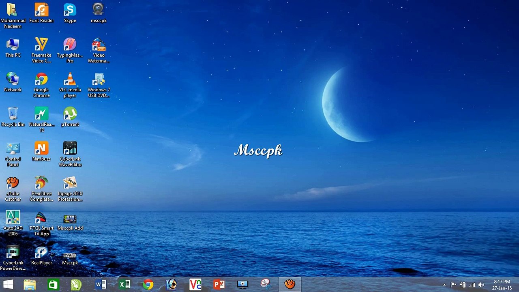Select the TypingMaster Pro shortcut
The width and height of the screenshot is (519, 292).
coord(70,51)
